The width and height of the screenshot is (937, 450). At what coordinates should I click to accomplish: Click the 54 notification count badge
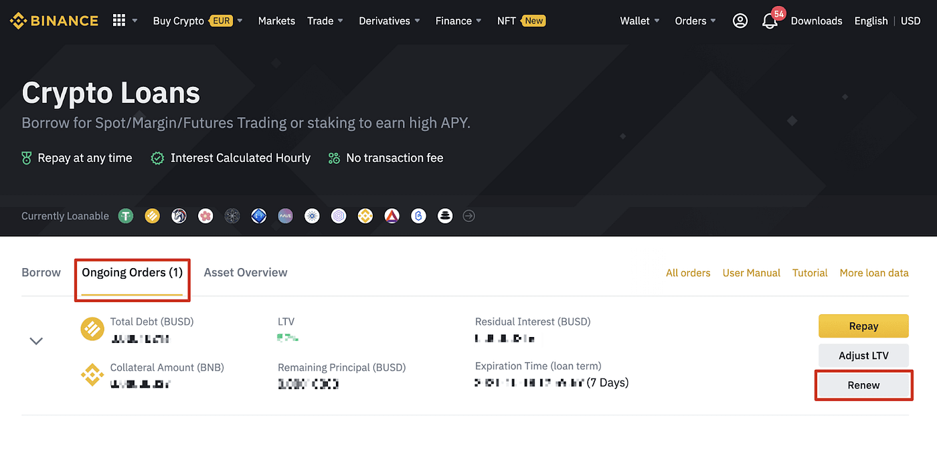[x=778, y=13]
